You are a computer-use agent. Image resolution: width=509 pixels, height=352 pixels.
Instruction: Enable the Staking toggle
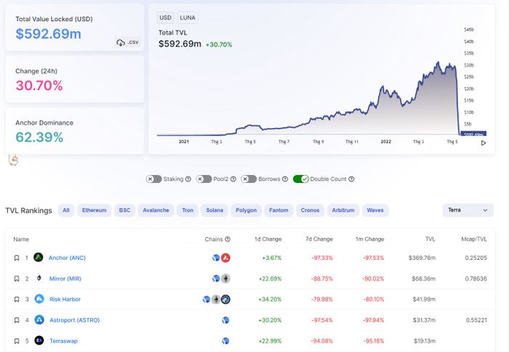pyautogui.click(x=154, y=179)
